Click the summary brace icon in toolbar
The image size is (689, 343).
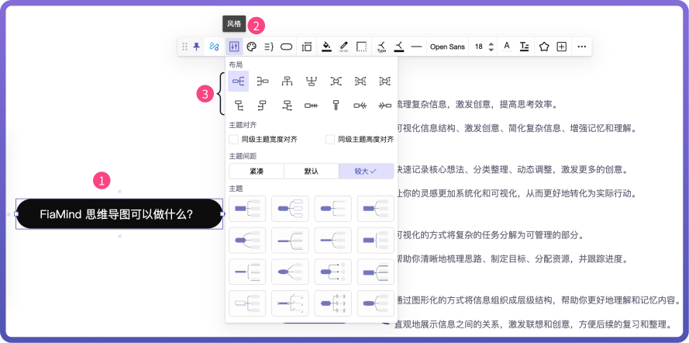point(269,47)
